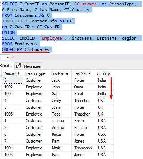Click the horizontal scroll left arrow
Screen dimensions: 143x159
[x=13, y=58]
